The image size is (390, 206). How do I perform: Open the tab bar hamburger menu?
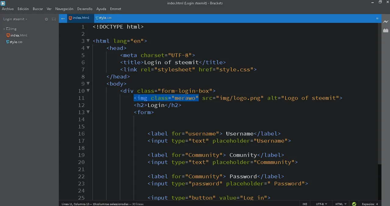pyautogui.click(x=377, y=18)
